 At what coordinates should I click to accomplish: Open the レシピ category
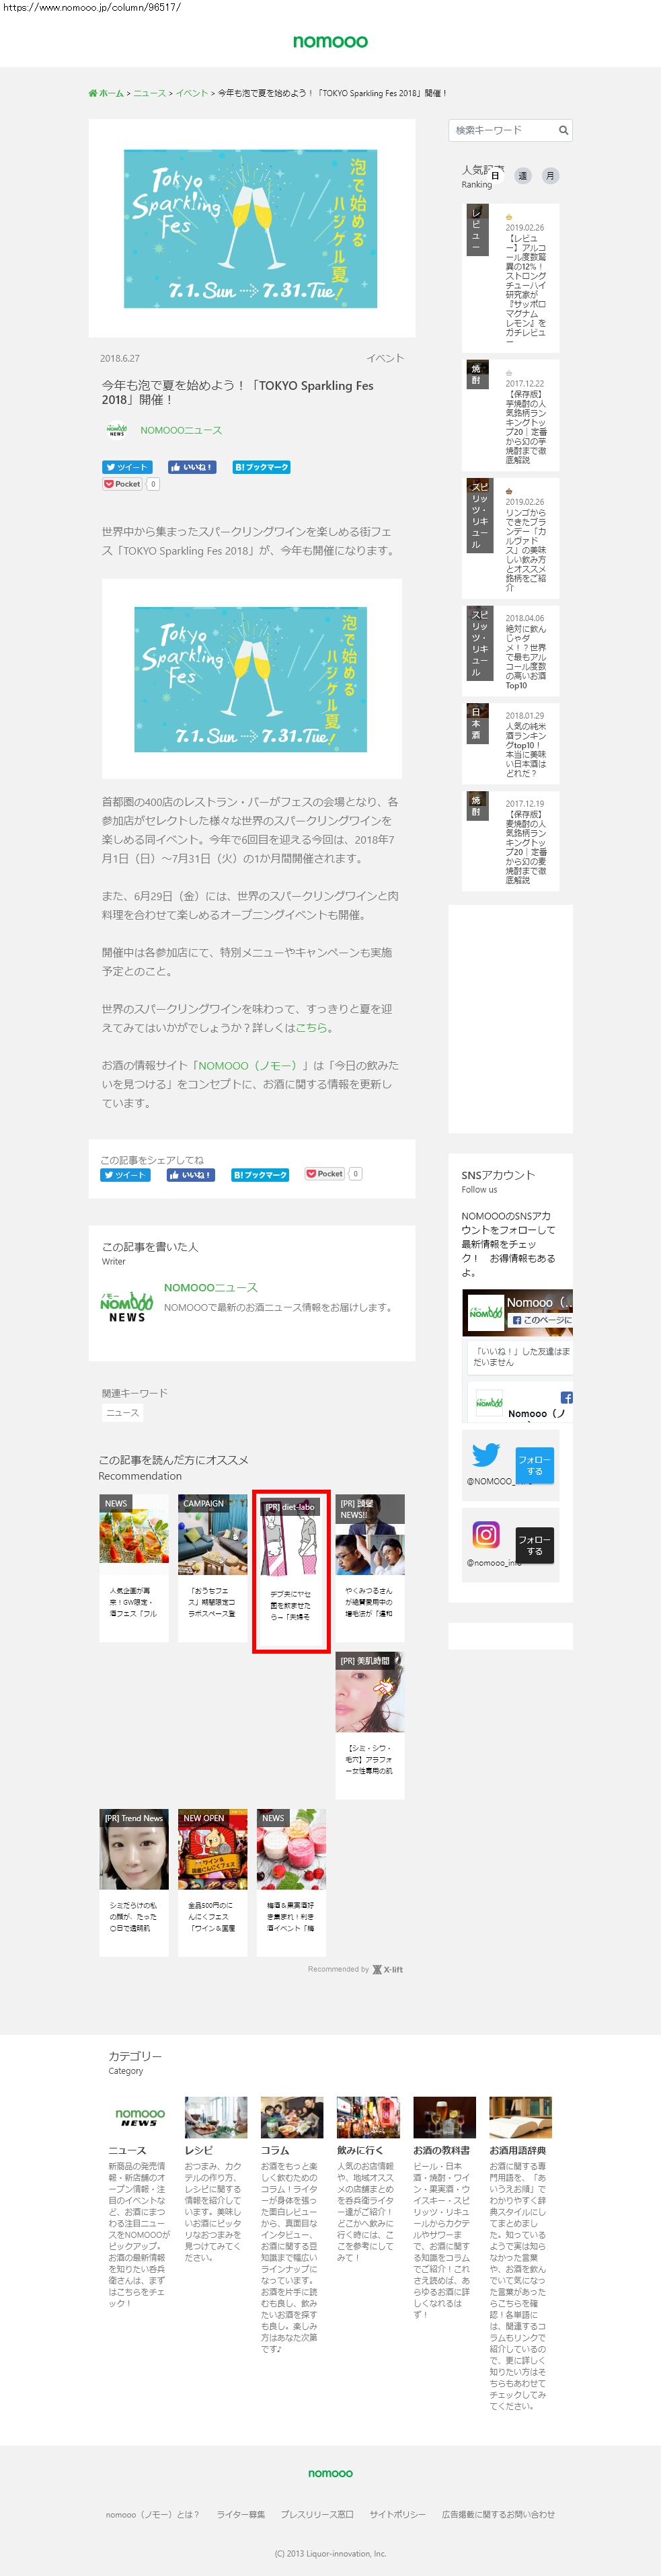coord(215,2180)
